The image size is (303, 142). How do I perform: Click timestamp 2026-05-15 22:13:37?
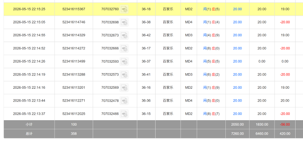pos(29,114)
